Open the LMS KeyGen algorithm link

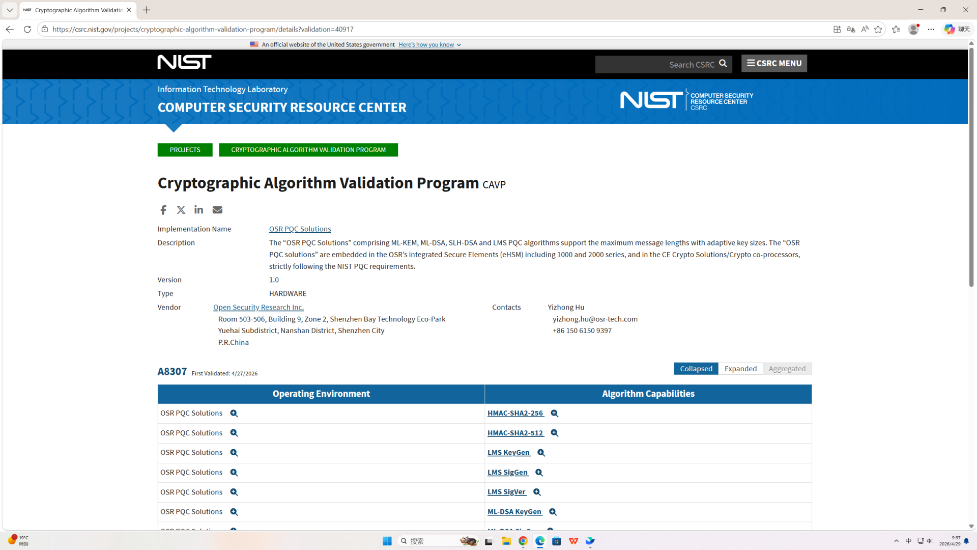pos(509,452)
